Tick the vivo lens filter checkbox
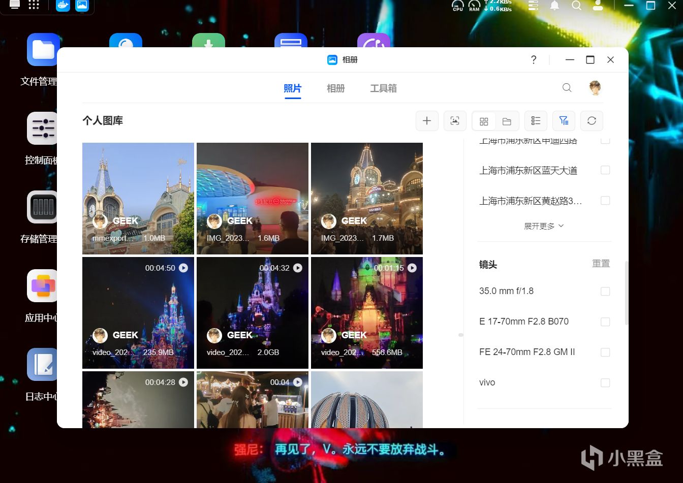 pos(605,382)
